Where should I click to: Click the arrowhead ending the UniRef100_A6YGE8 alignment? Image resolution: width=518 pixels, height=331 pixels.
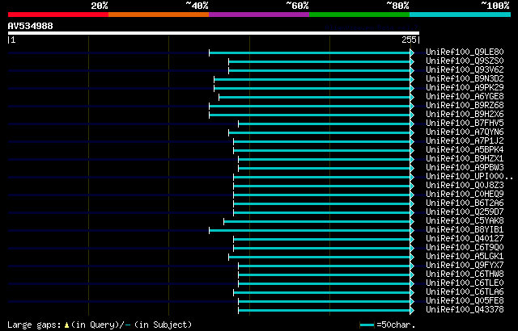412,97
